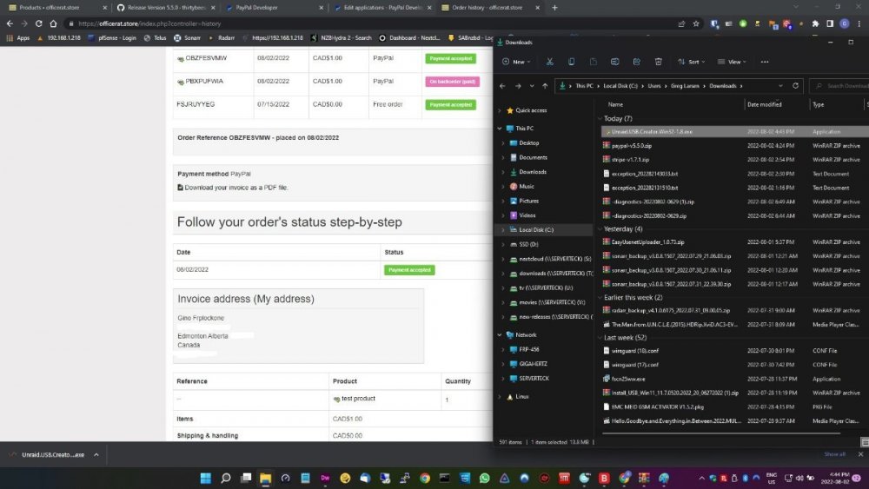
Task: Open the Sort dropdown in Explorer
Action: tap(691, 62)
